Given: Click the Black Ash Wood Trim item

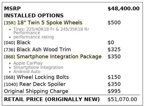Looking at the screenshot, I should coord(44,49).
